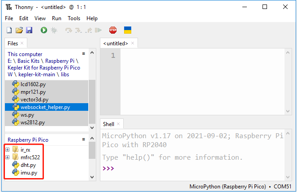Click the Shell prompt line

pyautogui.click(x=193, y=169)
